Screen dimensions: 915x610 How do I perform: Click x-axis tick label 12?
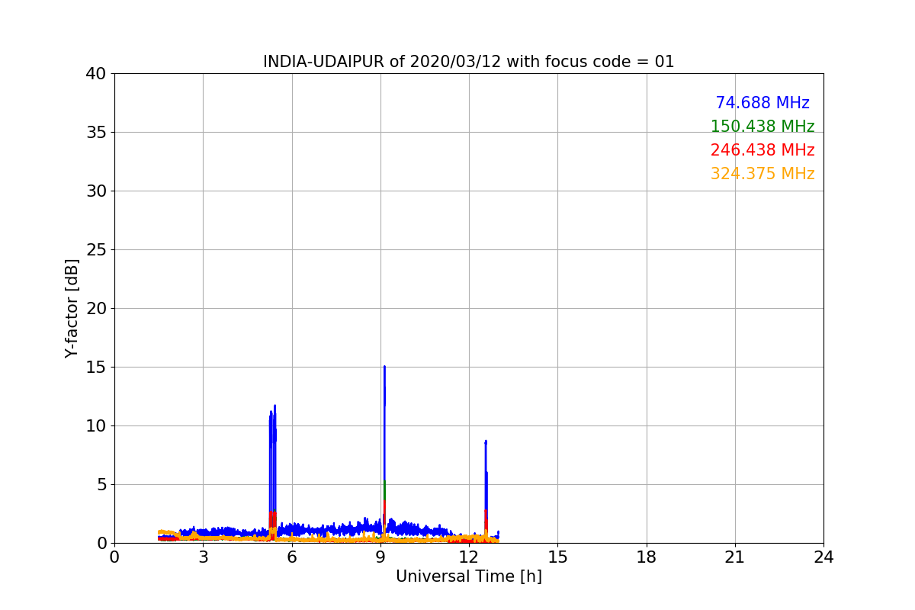click(469, 557)
